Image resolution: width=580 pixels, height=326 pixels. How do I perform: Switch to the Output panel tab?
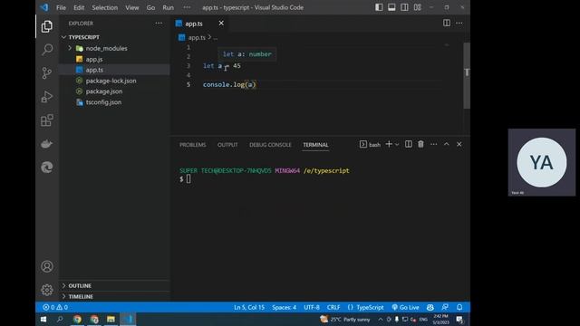tap(227, 145)
